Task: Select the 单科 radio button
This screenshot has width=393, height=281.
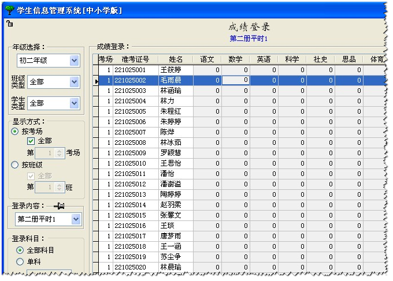Action: tap(20, 261)
